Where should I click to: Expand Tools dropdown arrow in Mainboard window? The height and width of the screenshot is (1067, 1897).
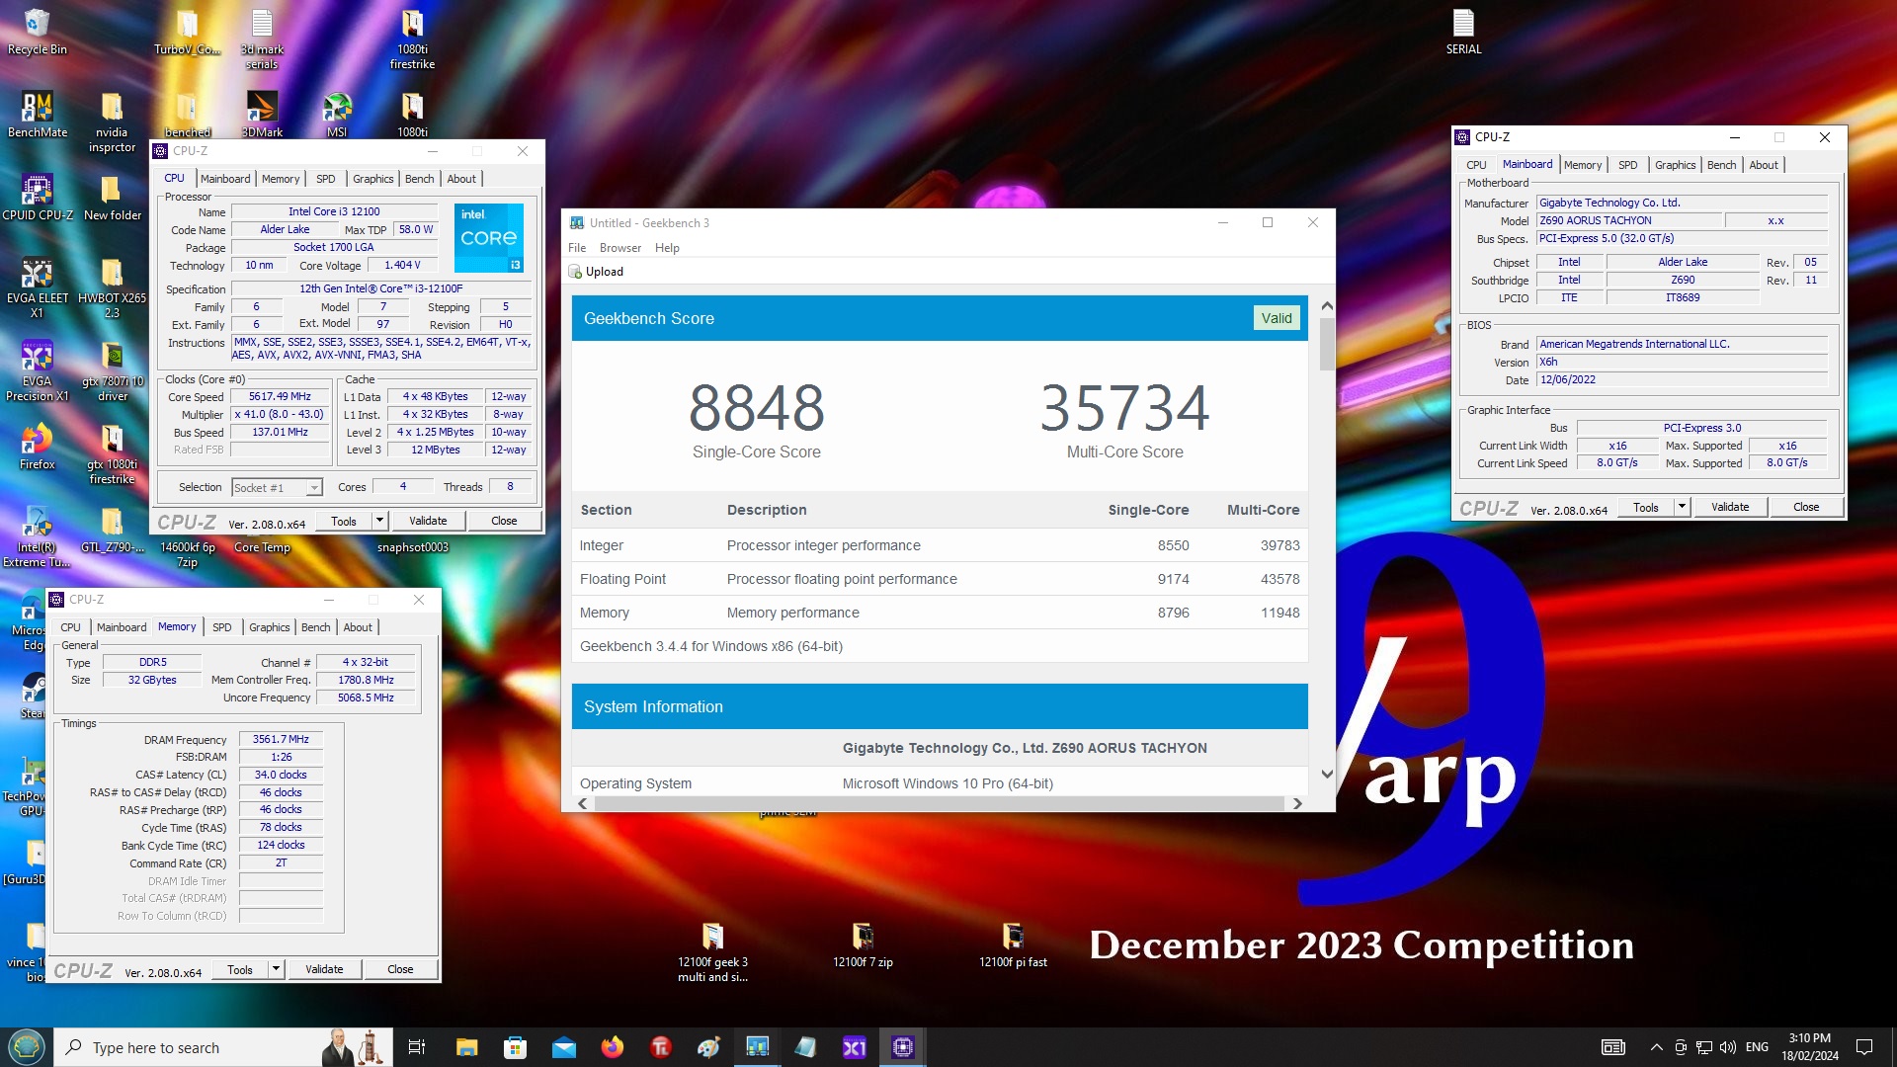point(1682,507)
